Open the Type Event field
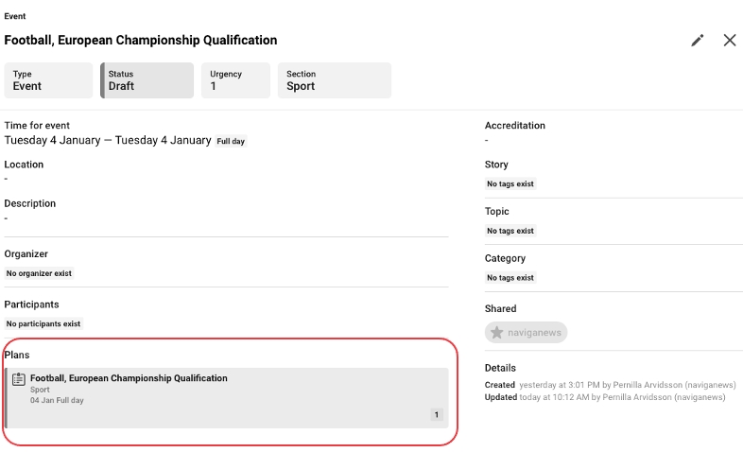 point(49,80)
